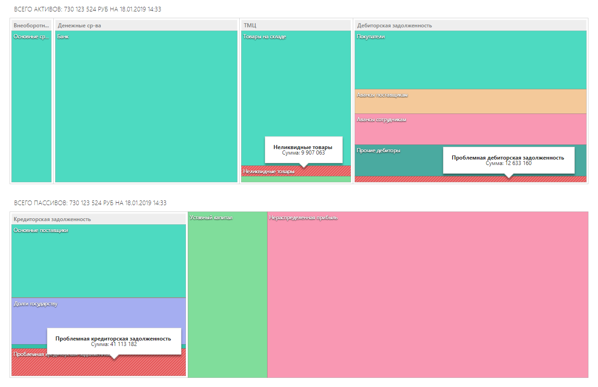The width and height of the screenshot is (598, 387).
Task: Click the ТМЦ group header
Action: coord(296,26)
